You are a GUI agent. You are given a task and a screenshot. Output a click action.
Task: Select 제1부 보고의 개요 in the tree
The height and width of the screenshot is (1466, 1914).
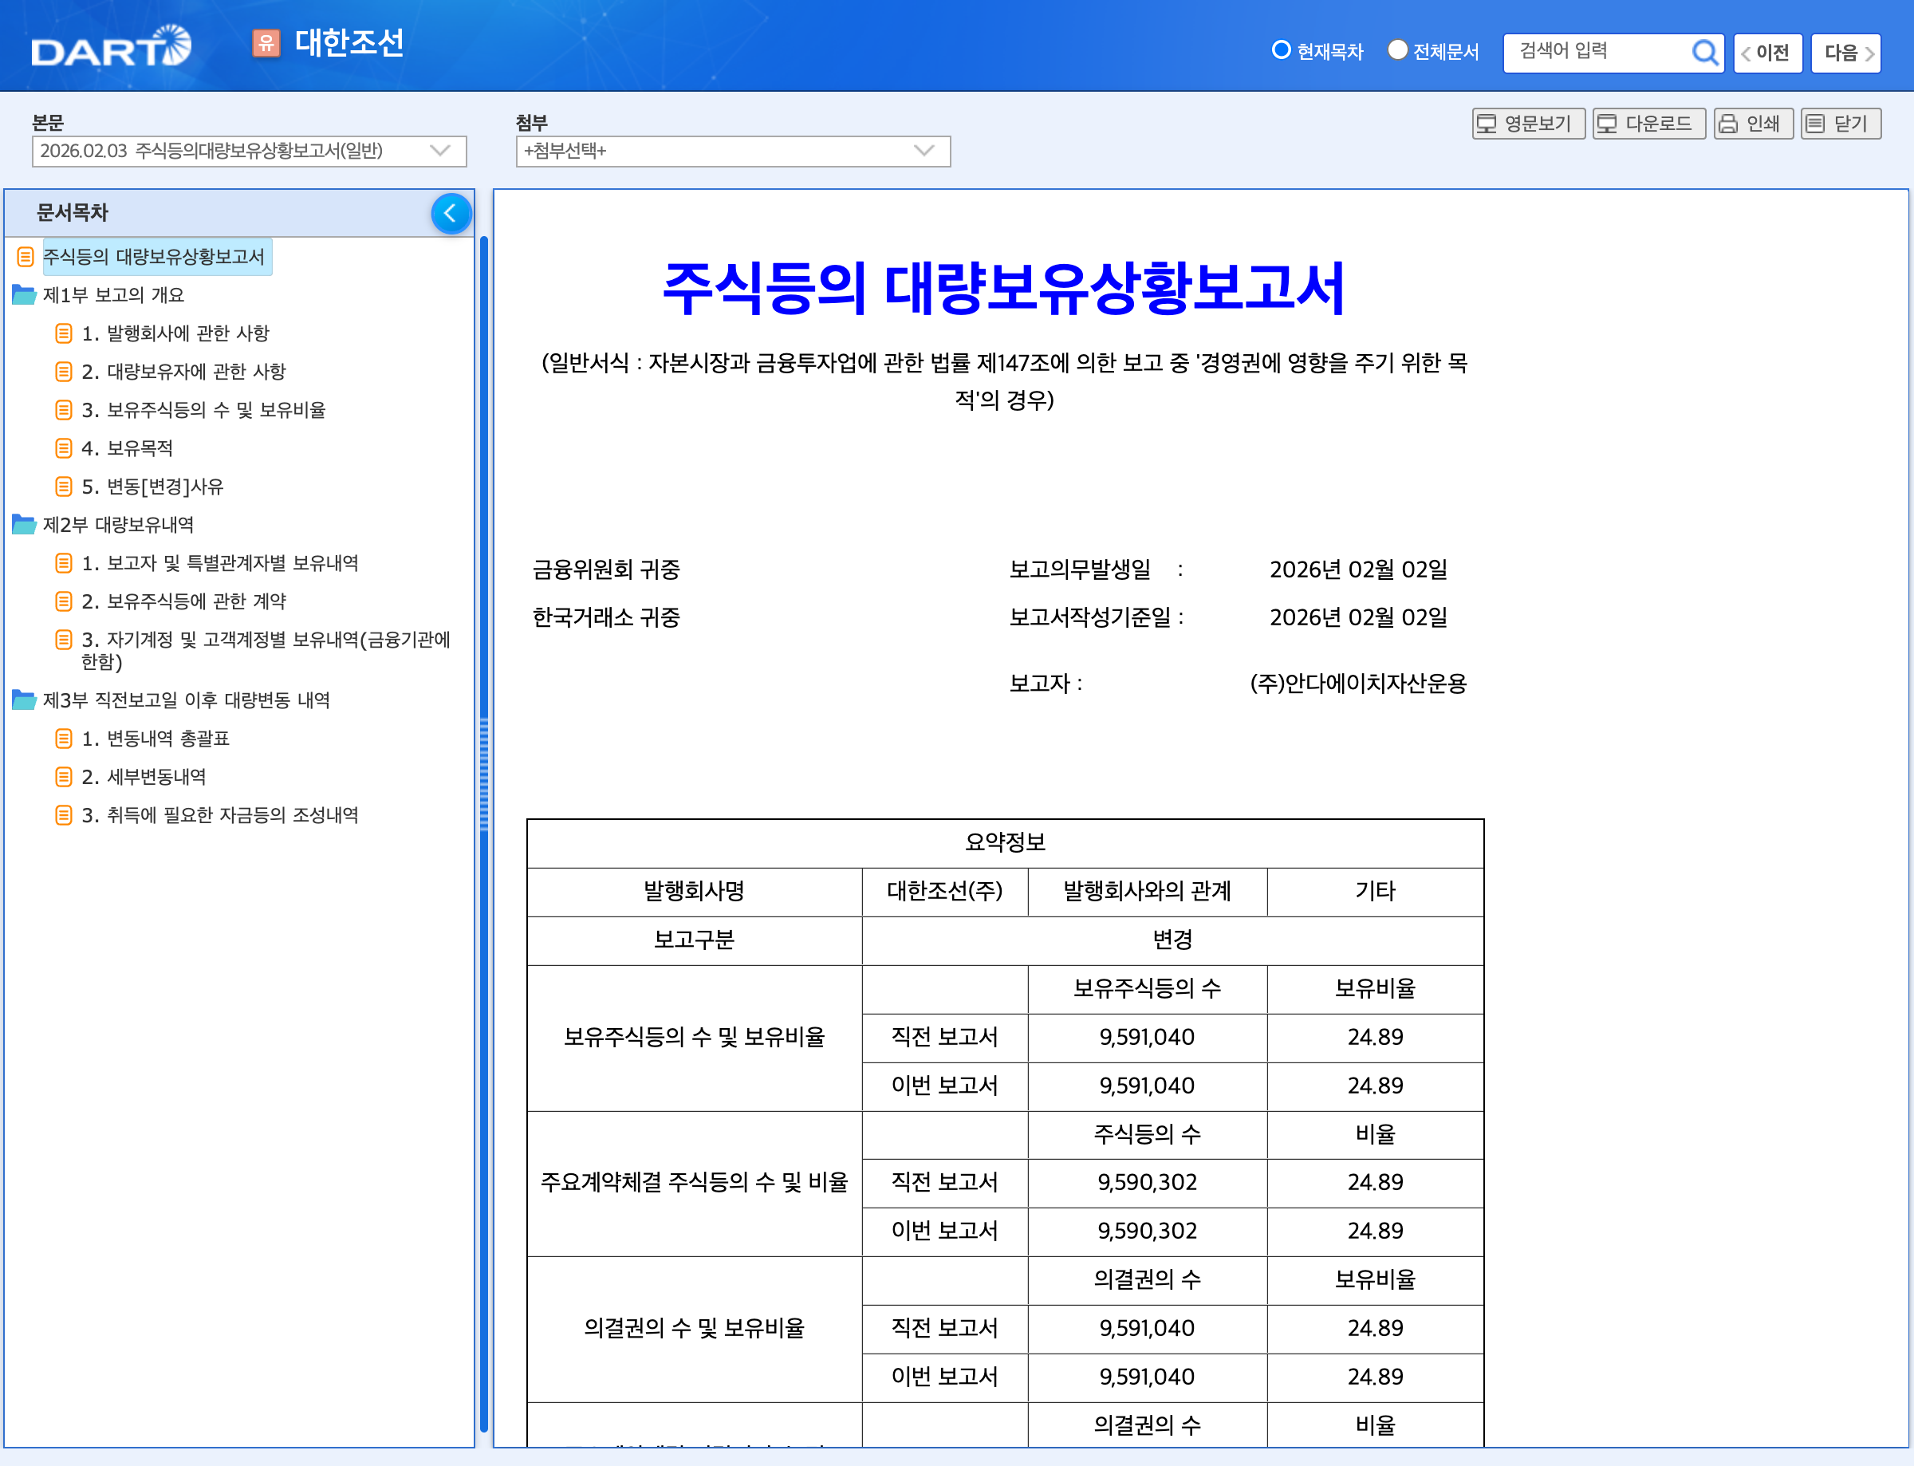coord(113,295)
